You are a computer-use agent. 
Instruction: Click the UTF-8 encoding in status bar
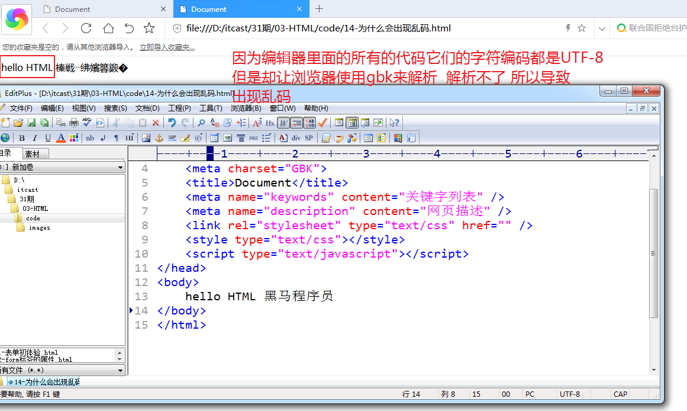(x=570, y=394)
